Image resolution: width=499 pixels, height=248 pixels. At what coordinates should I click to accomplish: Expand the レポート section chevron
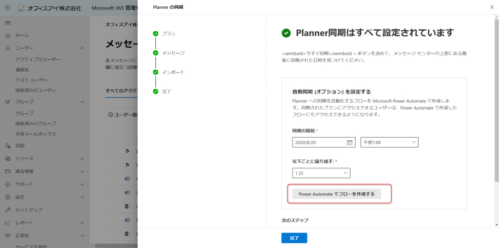click(82, 223)
